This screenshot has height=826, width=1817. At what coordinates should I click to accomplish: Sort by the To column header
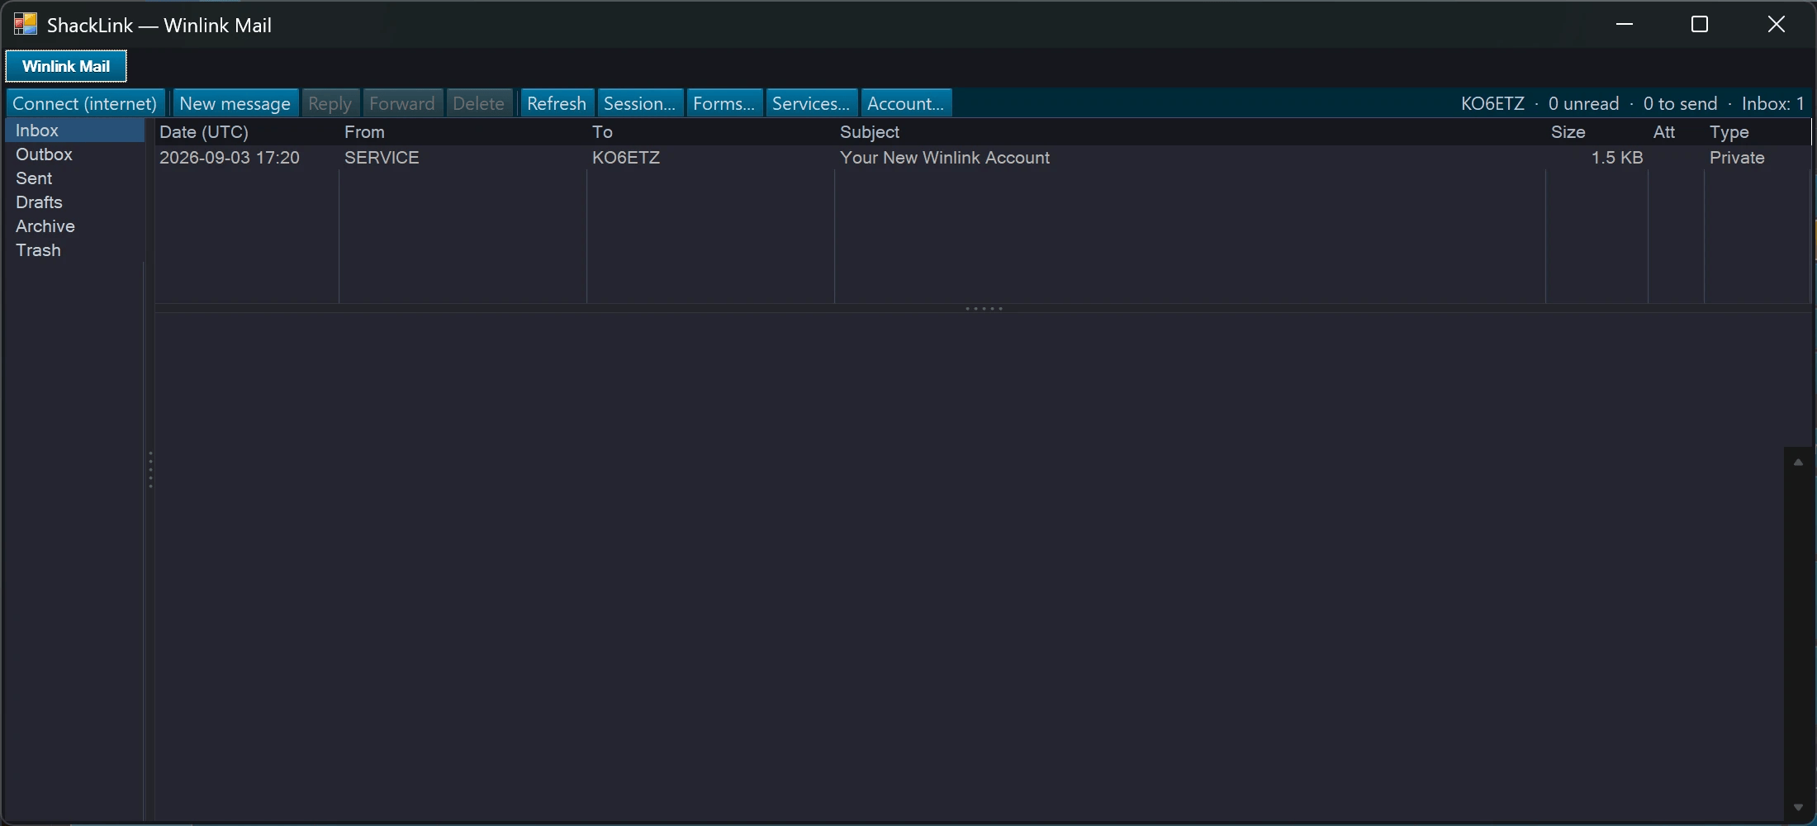coord(710,132)
